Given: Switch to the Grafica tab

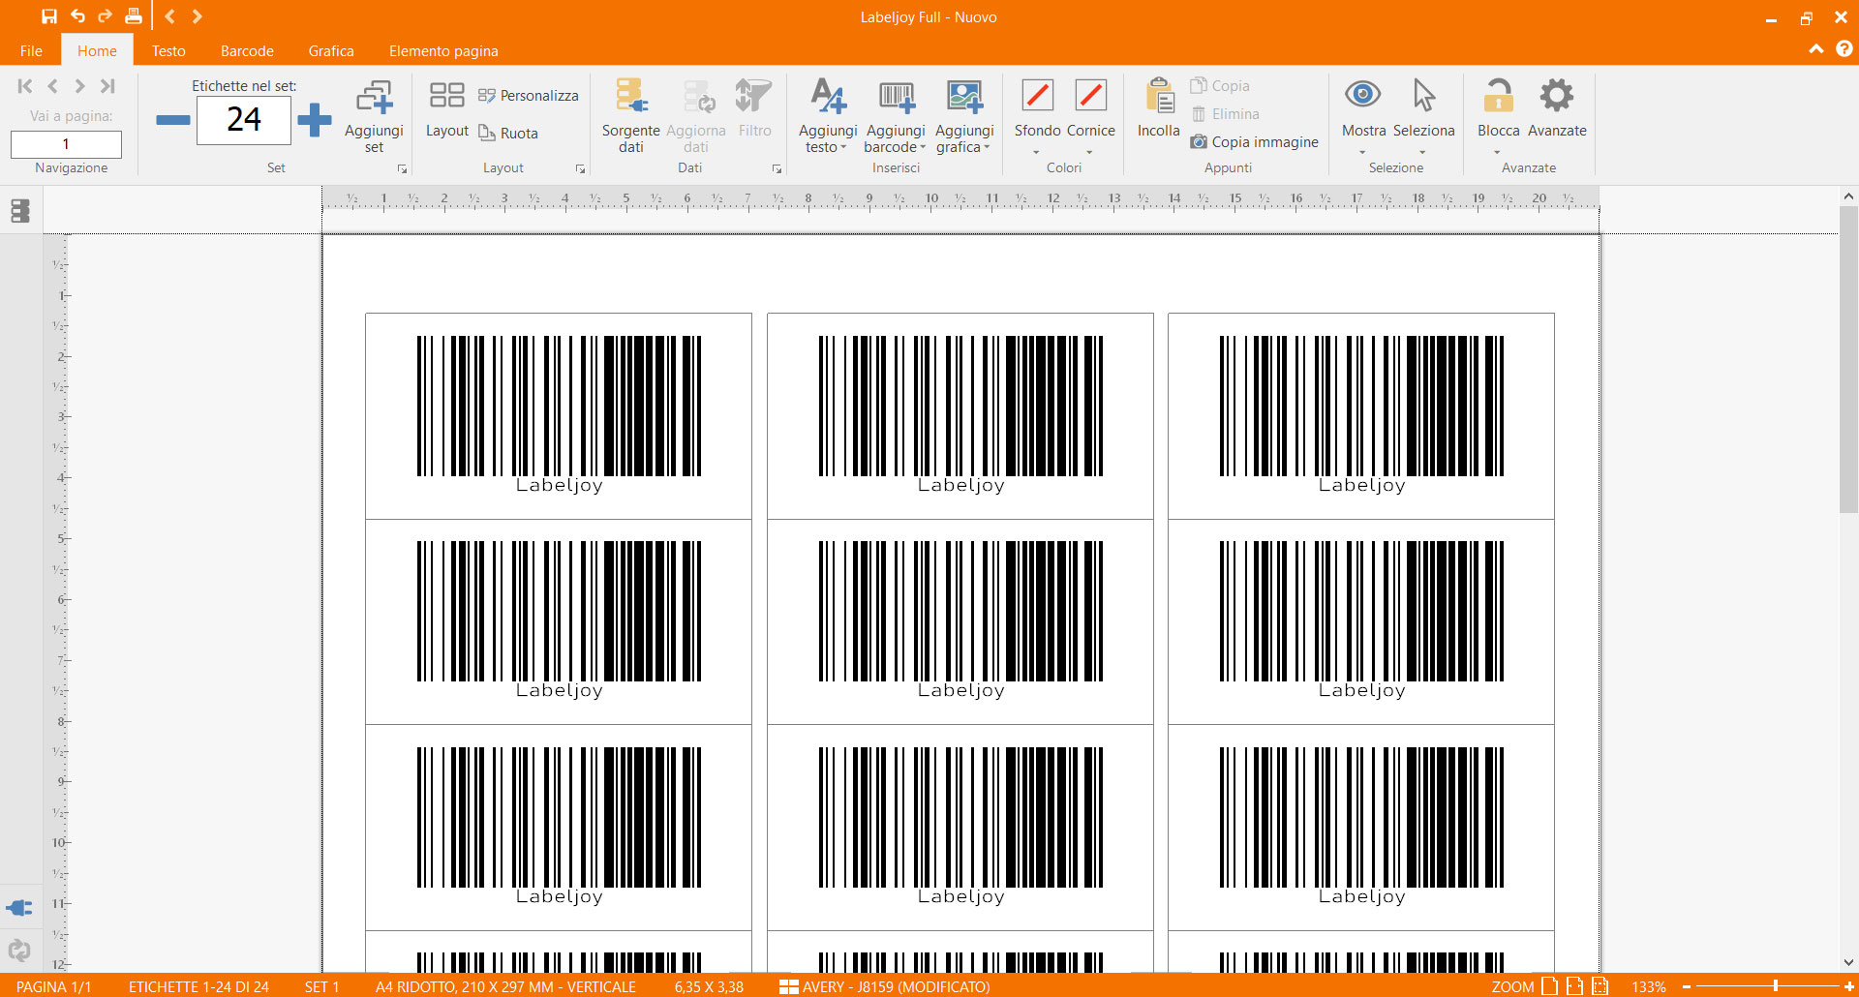Looking at the screenshot, I should click(331, 51).
